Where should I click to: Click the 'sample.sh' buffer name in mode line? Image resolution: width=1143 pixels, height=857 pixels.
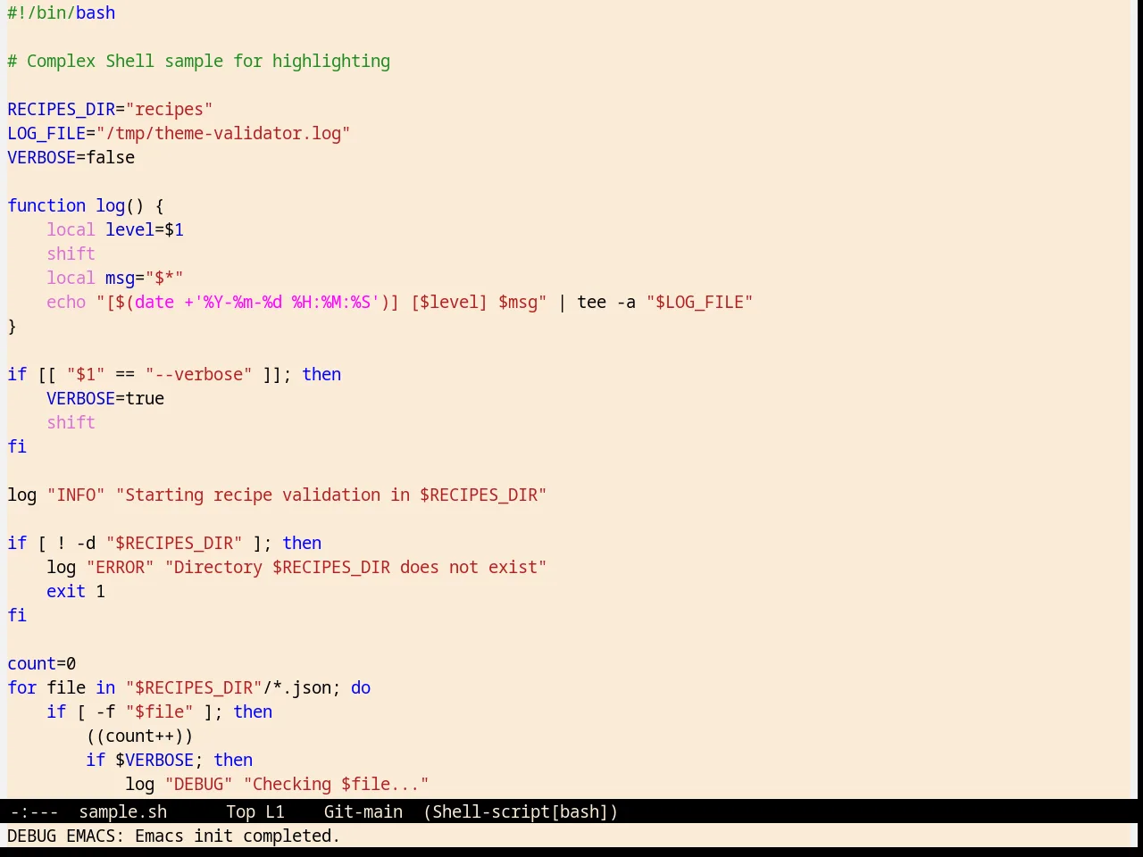coord(123,812)
